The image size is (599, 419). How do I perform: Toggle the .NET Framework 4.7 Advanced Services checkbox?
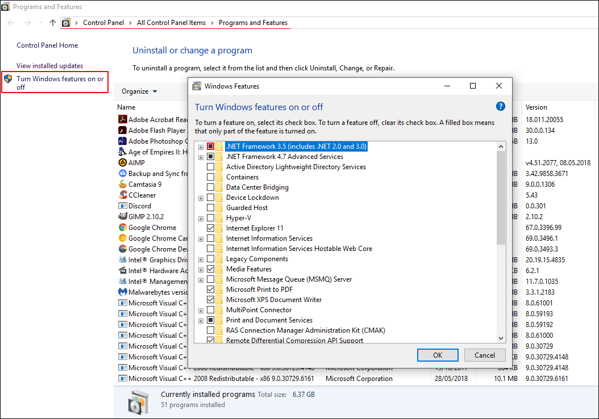210,157
